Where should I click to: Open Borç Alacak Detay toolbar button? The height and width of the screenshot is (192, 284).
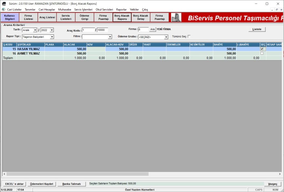pyautogui.click(x=141, y=17)
